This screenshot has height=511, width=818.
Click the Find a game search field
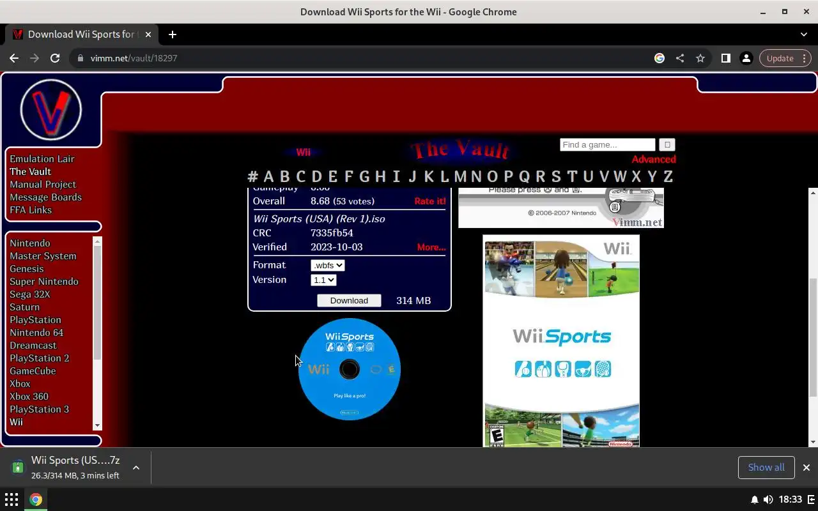point(607,145)
